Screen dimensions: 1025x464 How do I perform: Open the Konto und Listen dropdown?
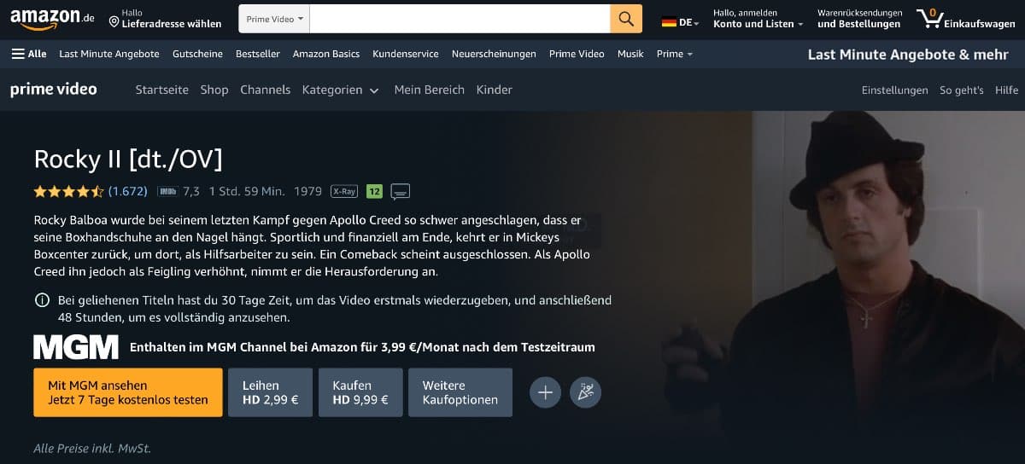pyautogui.click(x=758, y=19)
